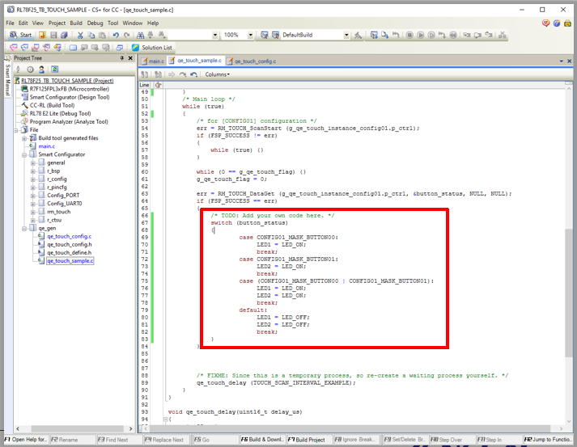Open the Edit menu
Screen dimensions: 577x447
pos(23,23)
